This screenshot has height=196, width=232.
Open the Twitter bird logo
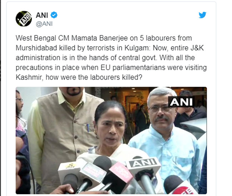[x=202, y=15]
